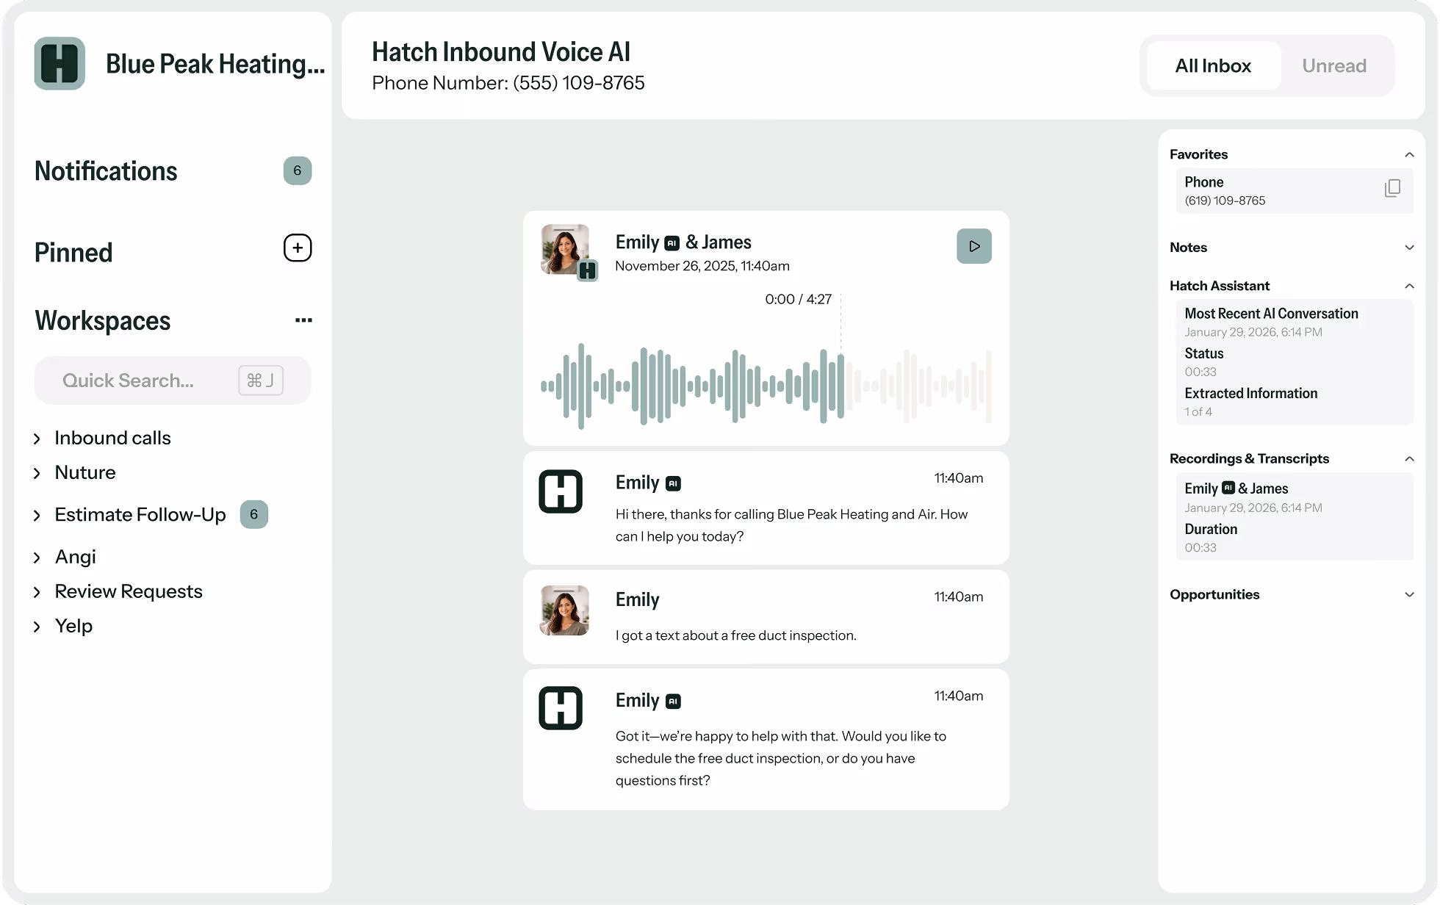Open the Notifications section
The width and height of the screenshot is (1440, 905).
[x=106, y=171]
